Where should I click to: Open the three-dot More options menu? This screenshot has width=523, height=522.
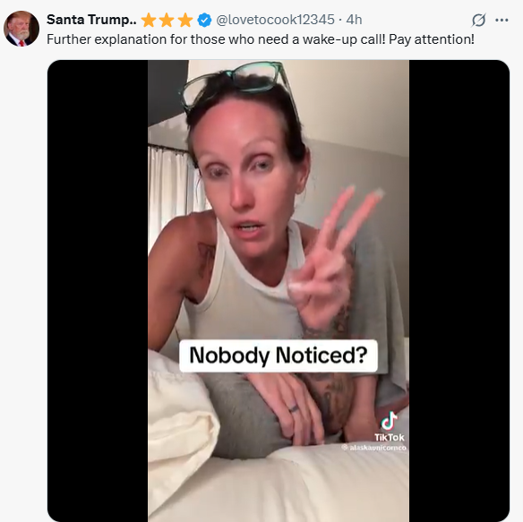[x=502, y=20]
